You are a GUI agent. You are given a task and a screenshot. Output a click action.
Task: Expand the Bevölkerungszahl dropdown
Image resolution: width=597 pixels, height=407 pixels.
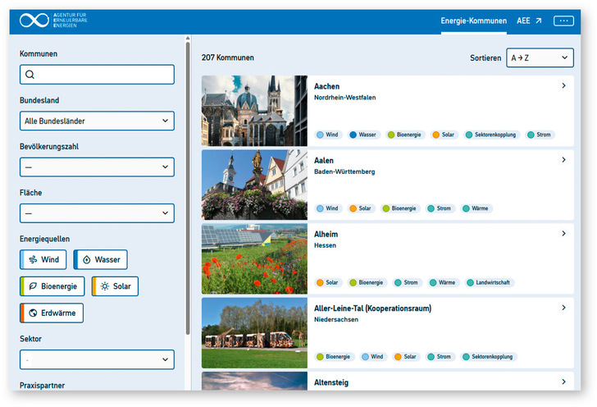97,167
